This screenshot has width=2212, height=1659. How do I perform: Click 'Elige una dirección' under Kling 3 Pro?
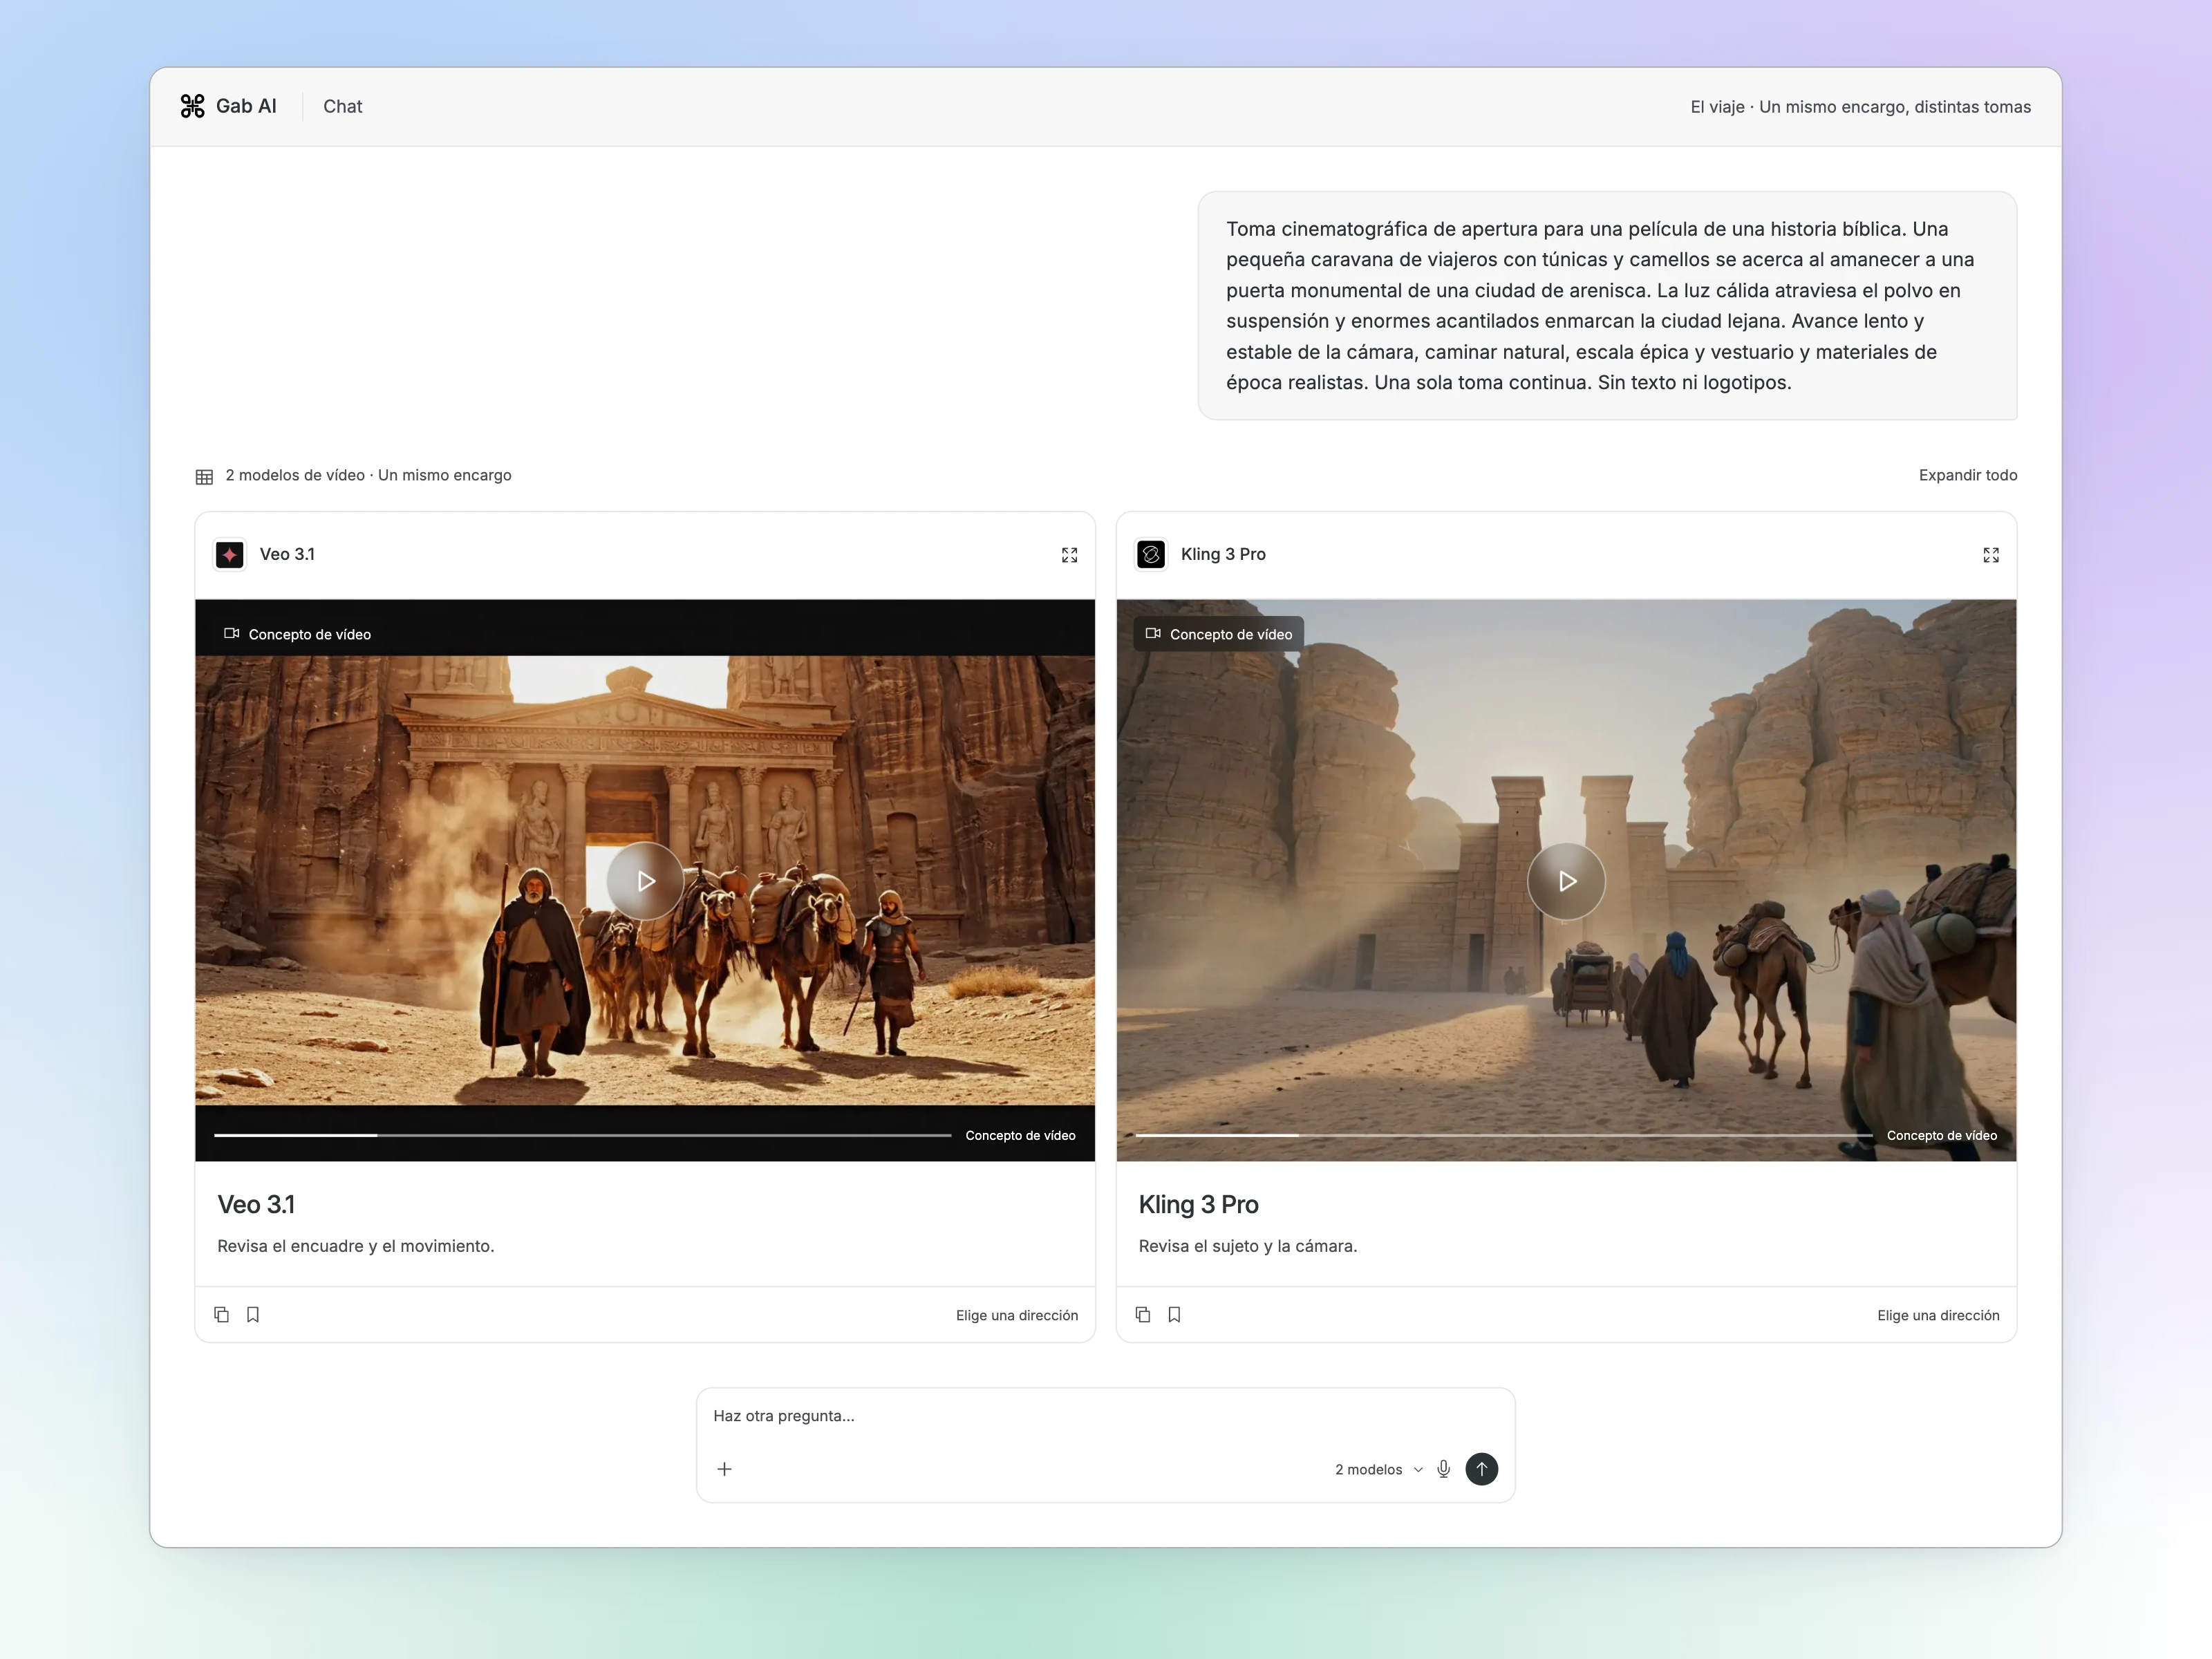[1938, 1315]
